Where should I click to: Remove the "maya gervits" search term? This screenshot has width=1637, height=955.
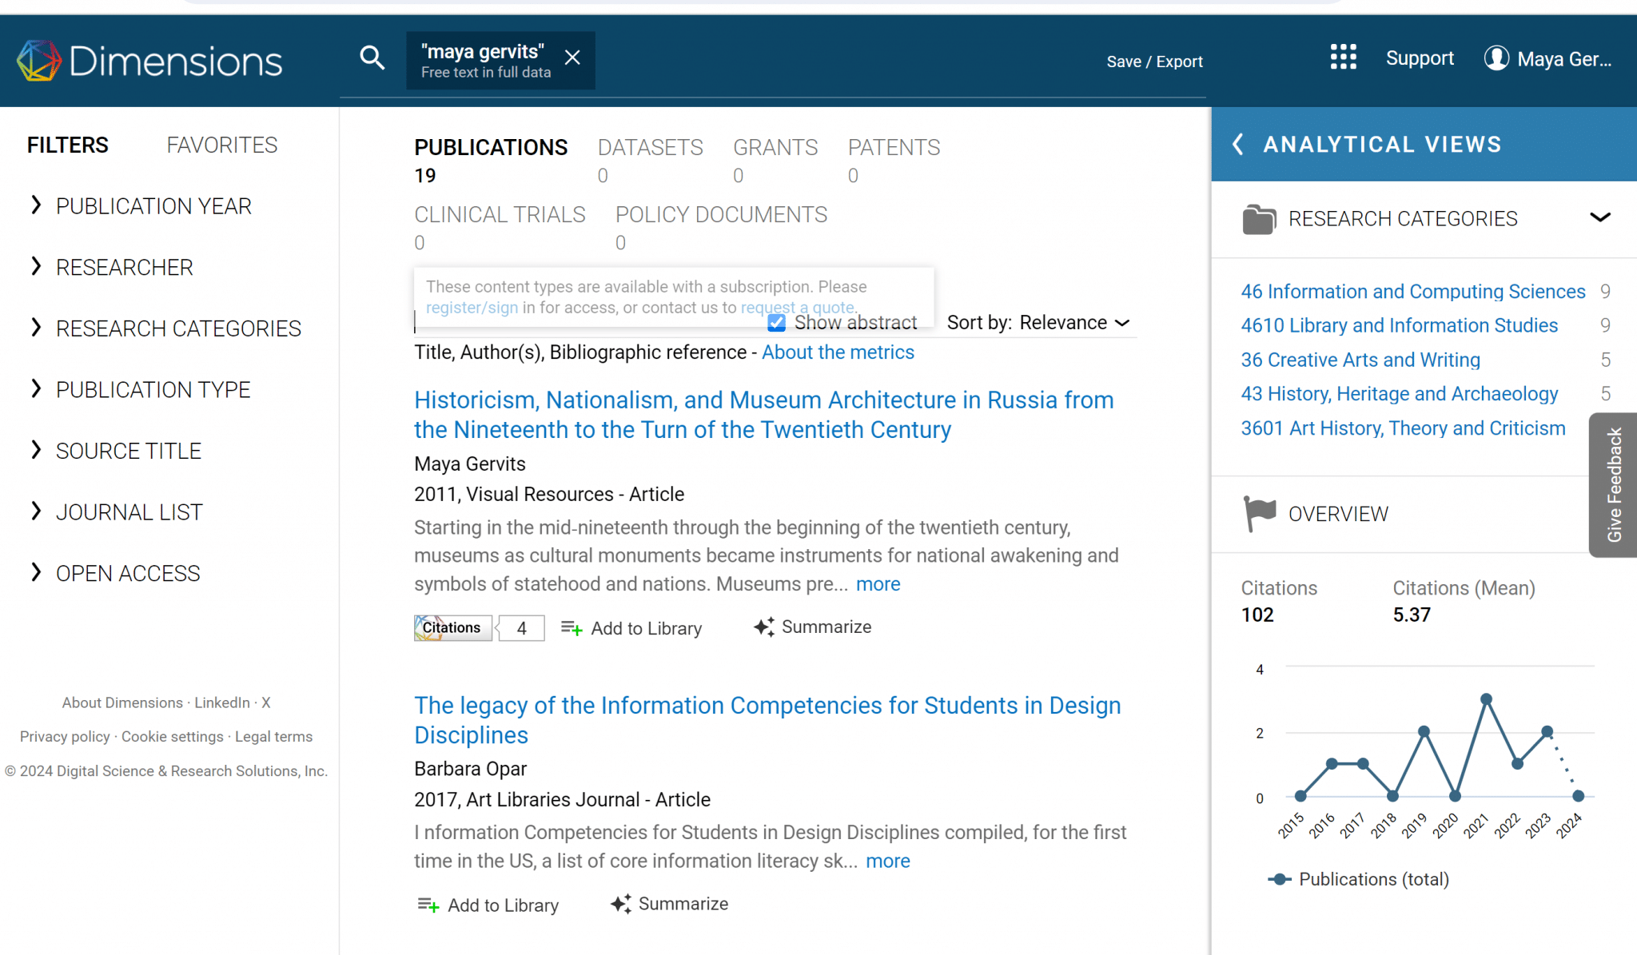(572, 58)
